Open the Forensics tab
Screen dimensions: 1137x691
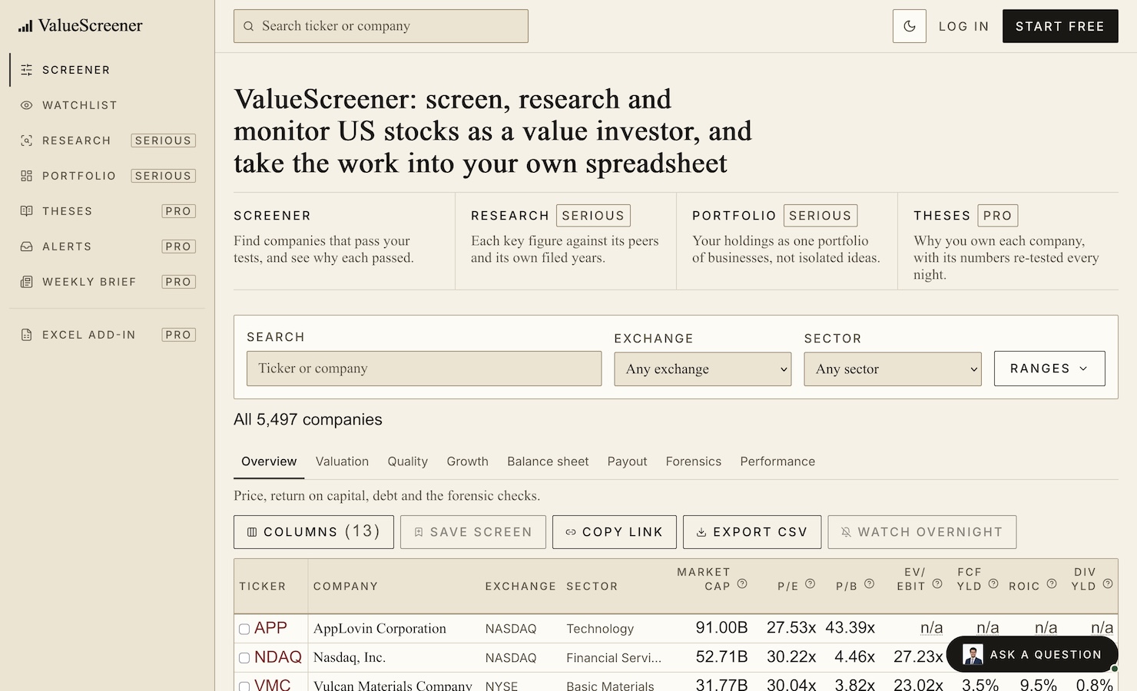coord(694,461)
